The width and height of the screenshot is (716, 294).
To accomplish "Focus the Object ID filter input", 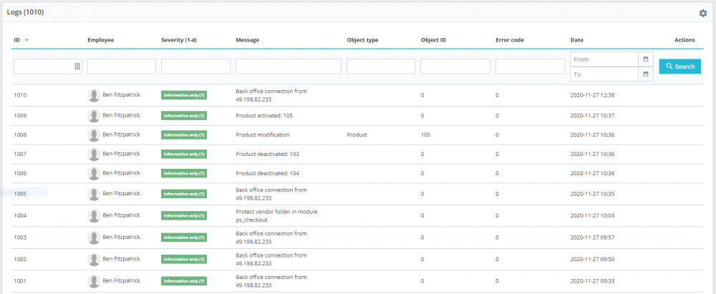I will [x=455, y=67].
